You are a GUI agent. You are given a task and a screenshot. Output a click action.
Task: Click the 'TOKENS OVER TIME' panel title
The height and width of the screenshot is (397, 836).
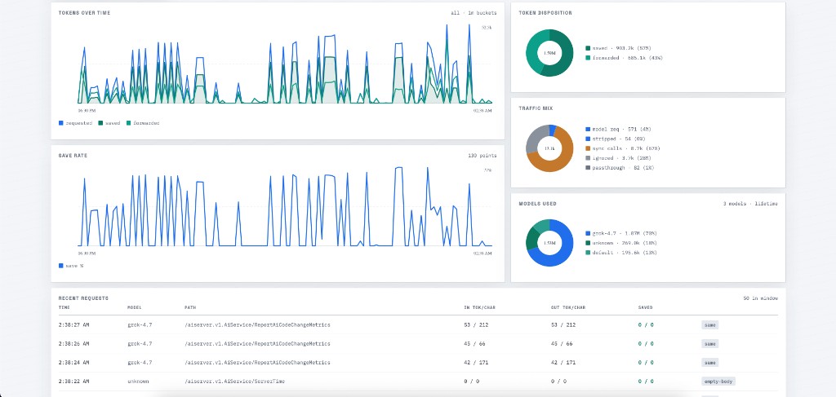[x=84, y=13]
